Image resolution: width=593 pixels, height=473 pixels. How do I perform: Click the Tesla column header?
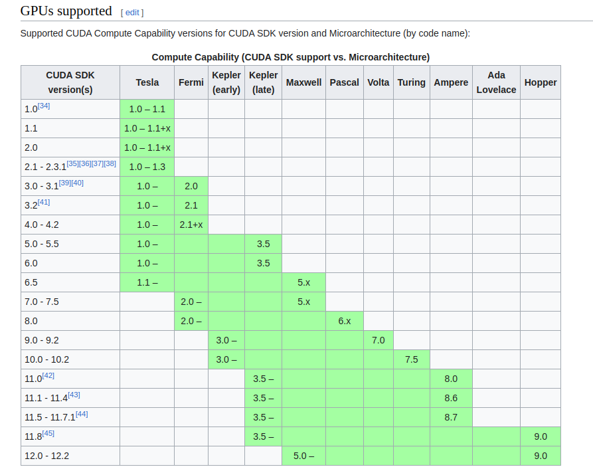tap(147, 82)
